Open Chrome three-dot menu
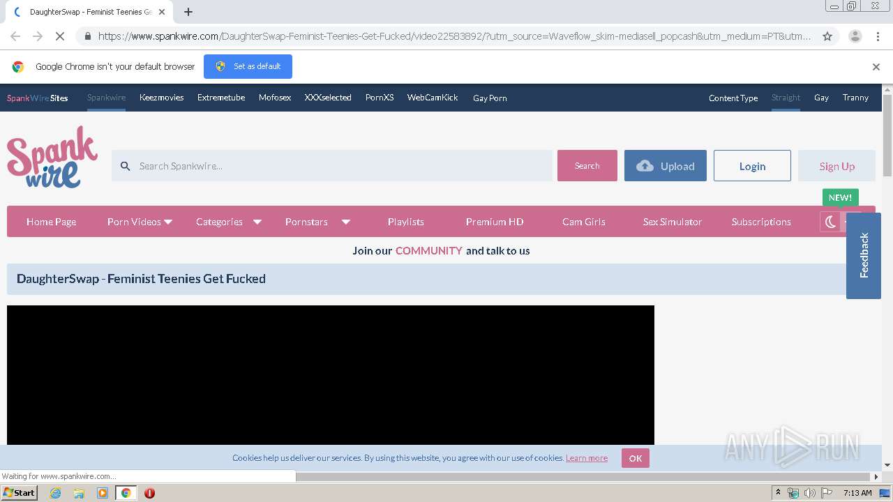Screen dimensions: 893x502 pos(877,36)
